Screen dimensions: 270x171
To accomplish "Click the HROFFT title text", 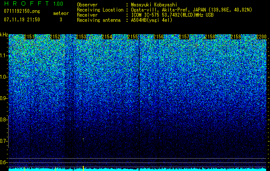I will coord(27,3).
